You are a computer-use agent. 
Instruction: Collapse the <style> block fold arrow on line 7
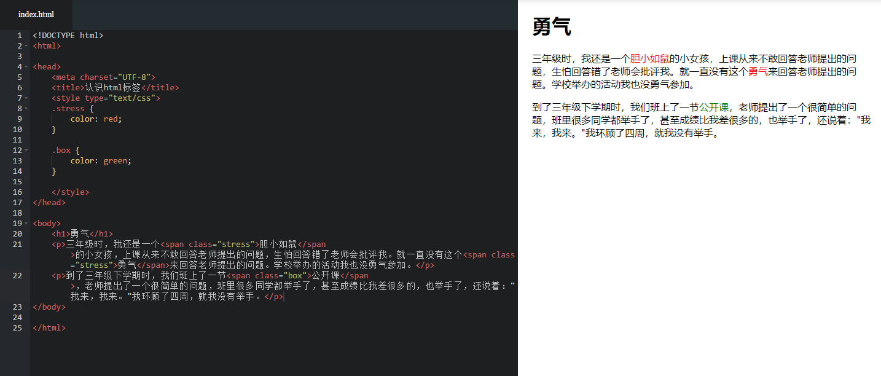(27, 98)
